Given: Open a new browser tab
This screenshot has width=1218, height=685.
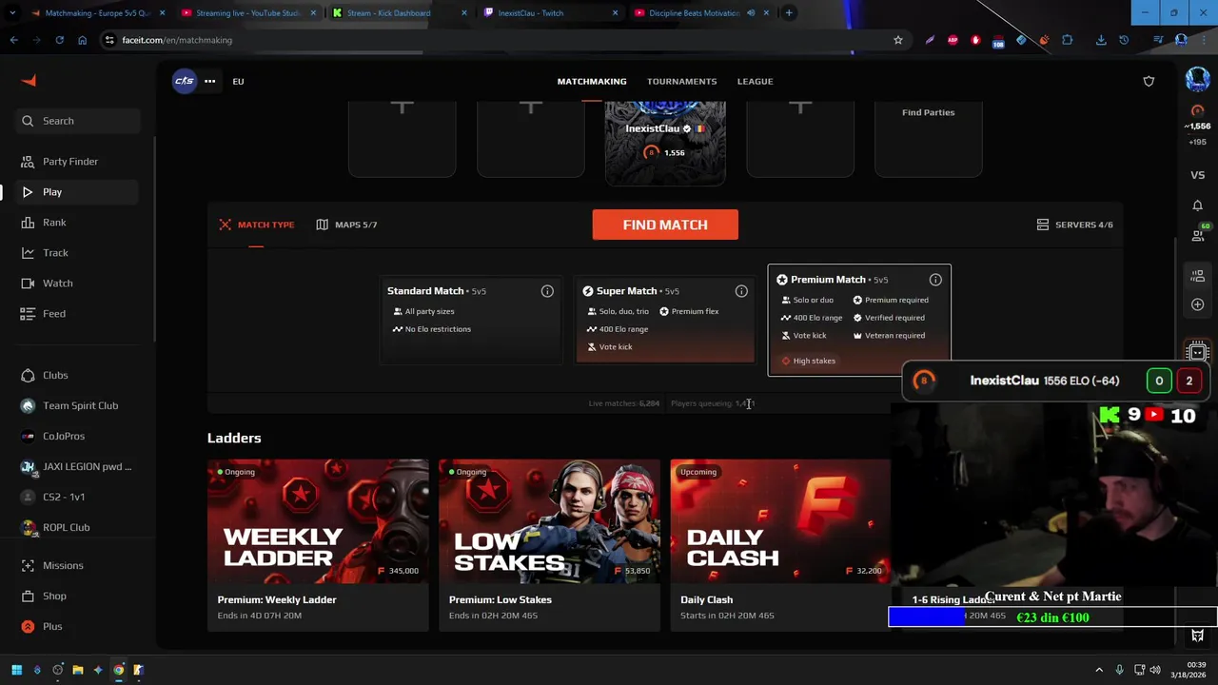Looking at the screenshot, I should [789, 13].
